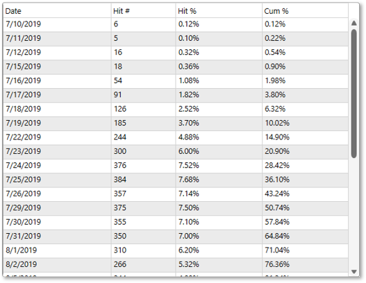Click the Cum % column header

pos(305,11)
